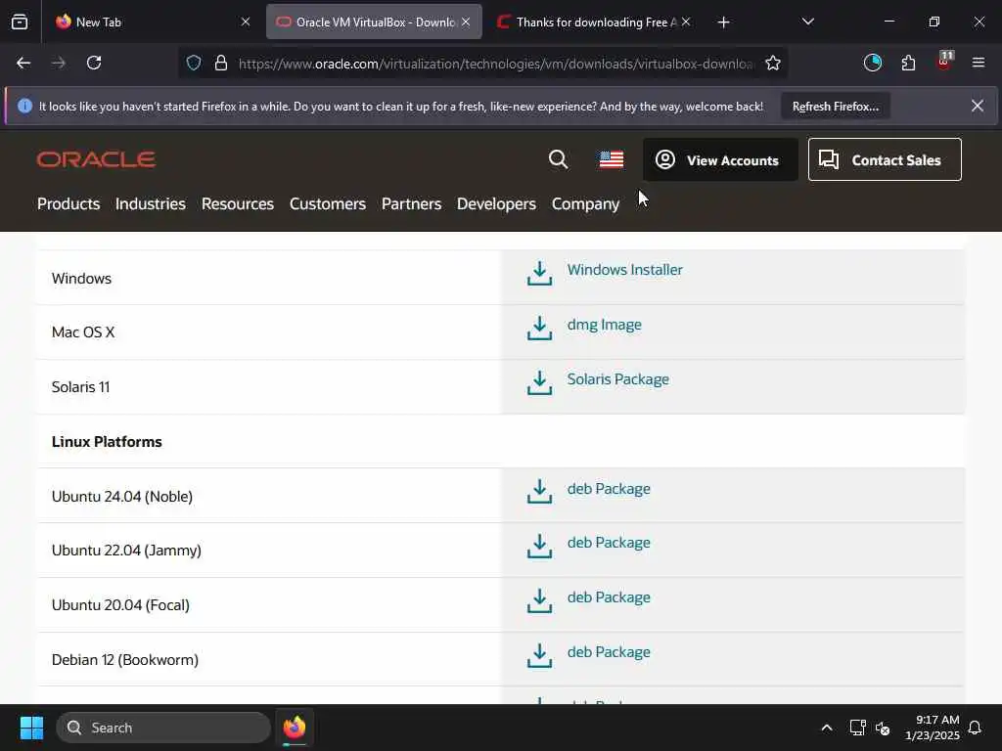Viewport: 1002px width, 751px height.
Task: Click the Mac OS X row label
Action: pos(83,332)
